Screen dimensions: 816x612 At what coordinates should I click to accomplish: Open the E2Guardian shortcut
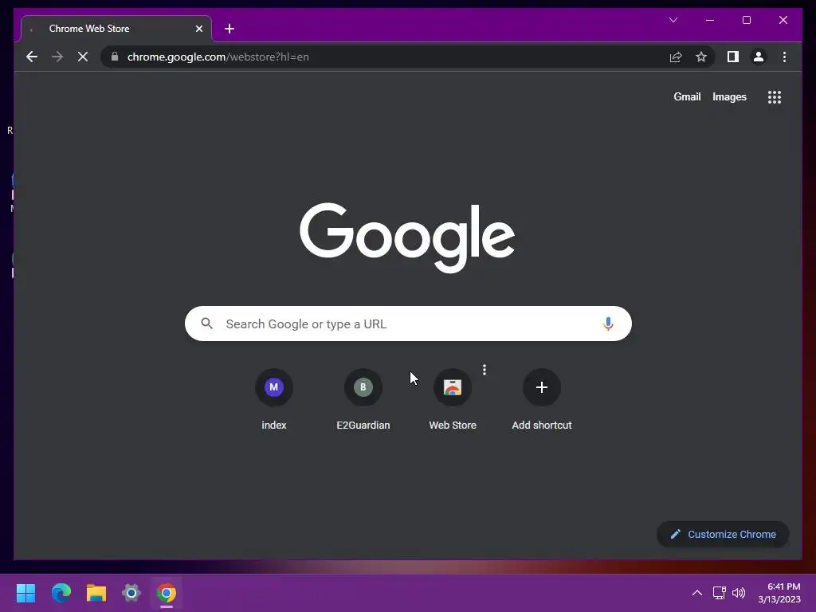[363, 399]
